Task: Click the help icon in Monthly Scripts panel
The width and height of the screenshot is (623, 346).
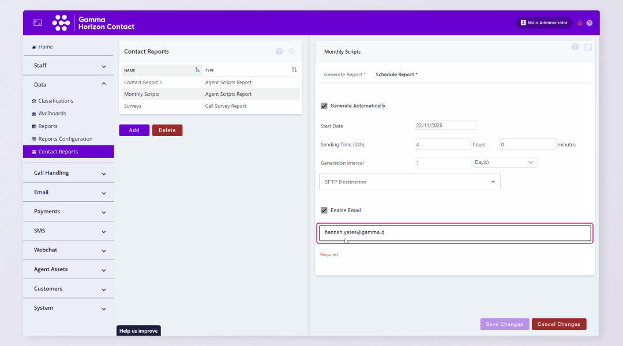Action: coord(575,47)
